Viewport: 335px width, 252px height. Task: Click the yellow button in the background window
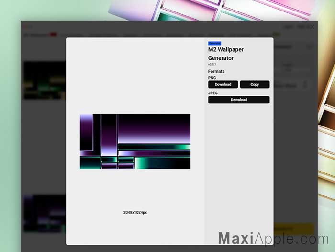coord(293,228)
